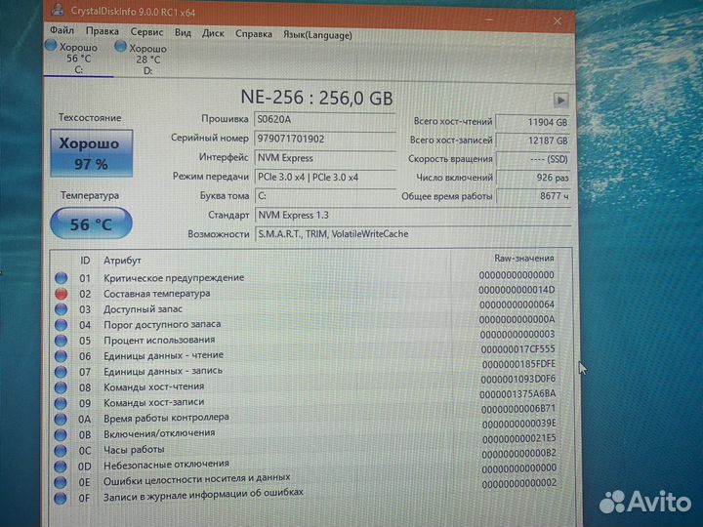Minimize the CrystalDiskInfo window
This screenshot has height=527, width=703.
489,20
